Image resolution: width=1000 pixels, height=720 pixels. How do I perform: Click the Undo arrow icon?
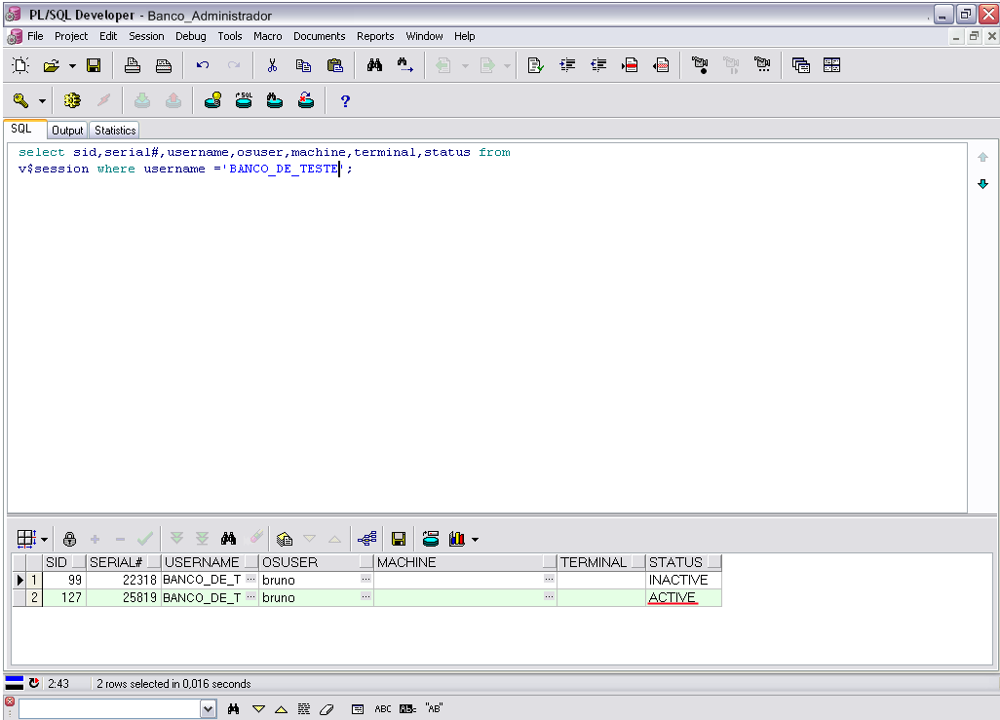click(x=203, y=65)
